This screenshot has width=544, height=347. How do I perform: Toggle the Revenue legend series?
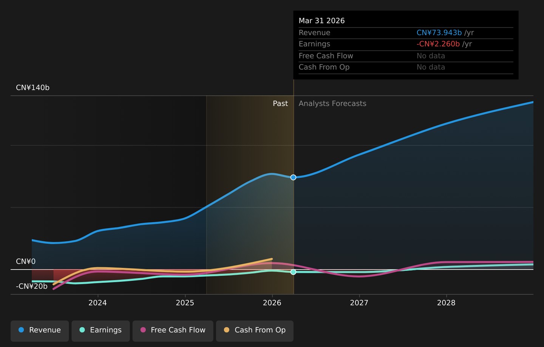coord(40,331)
